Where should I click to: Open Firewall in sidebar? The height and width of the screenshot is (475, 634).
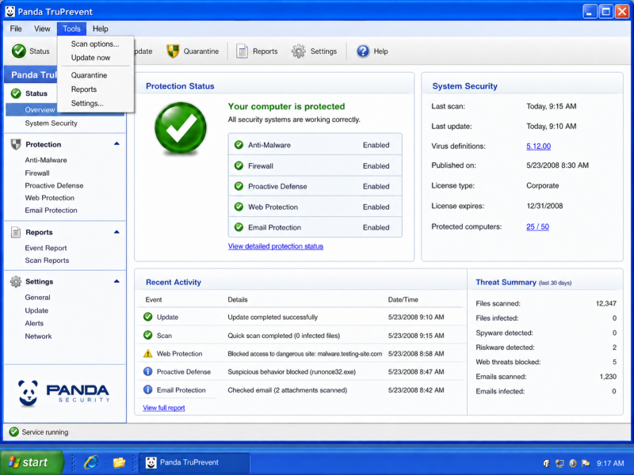37,173
